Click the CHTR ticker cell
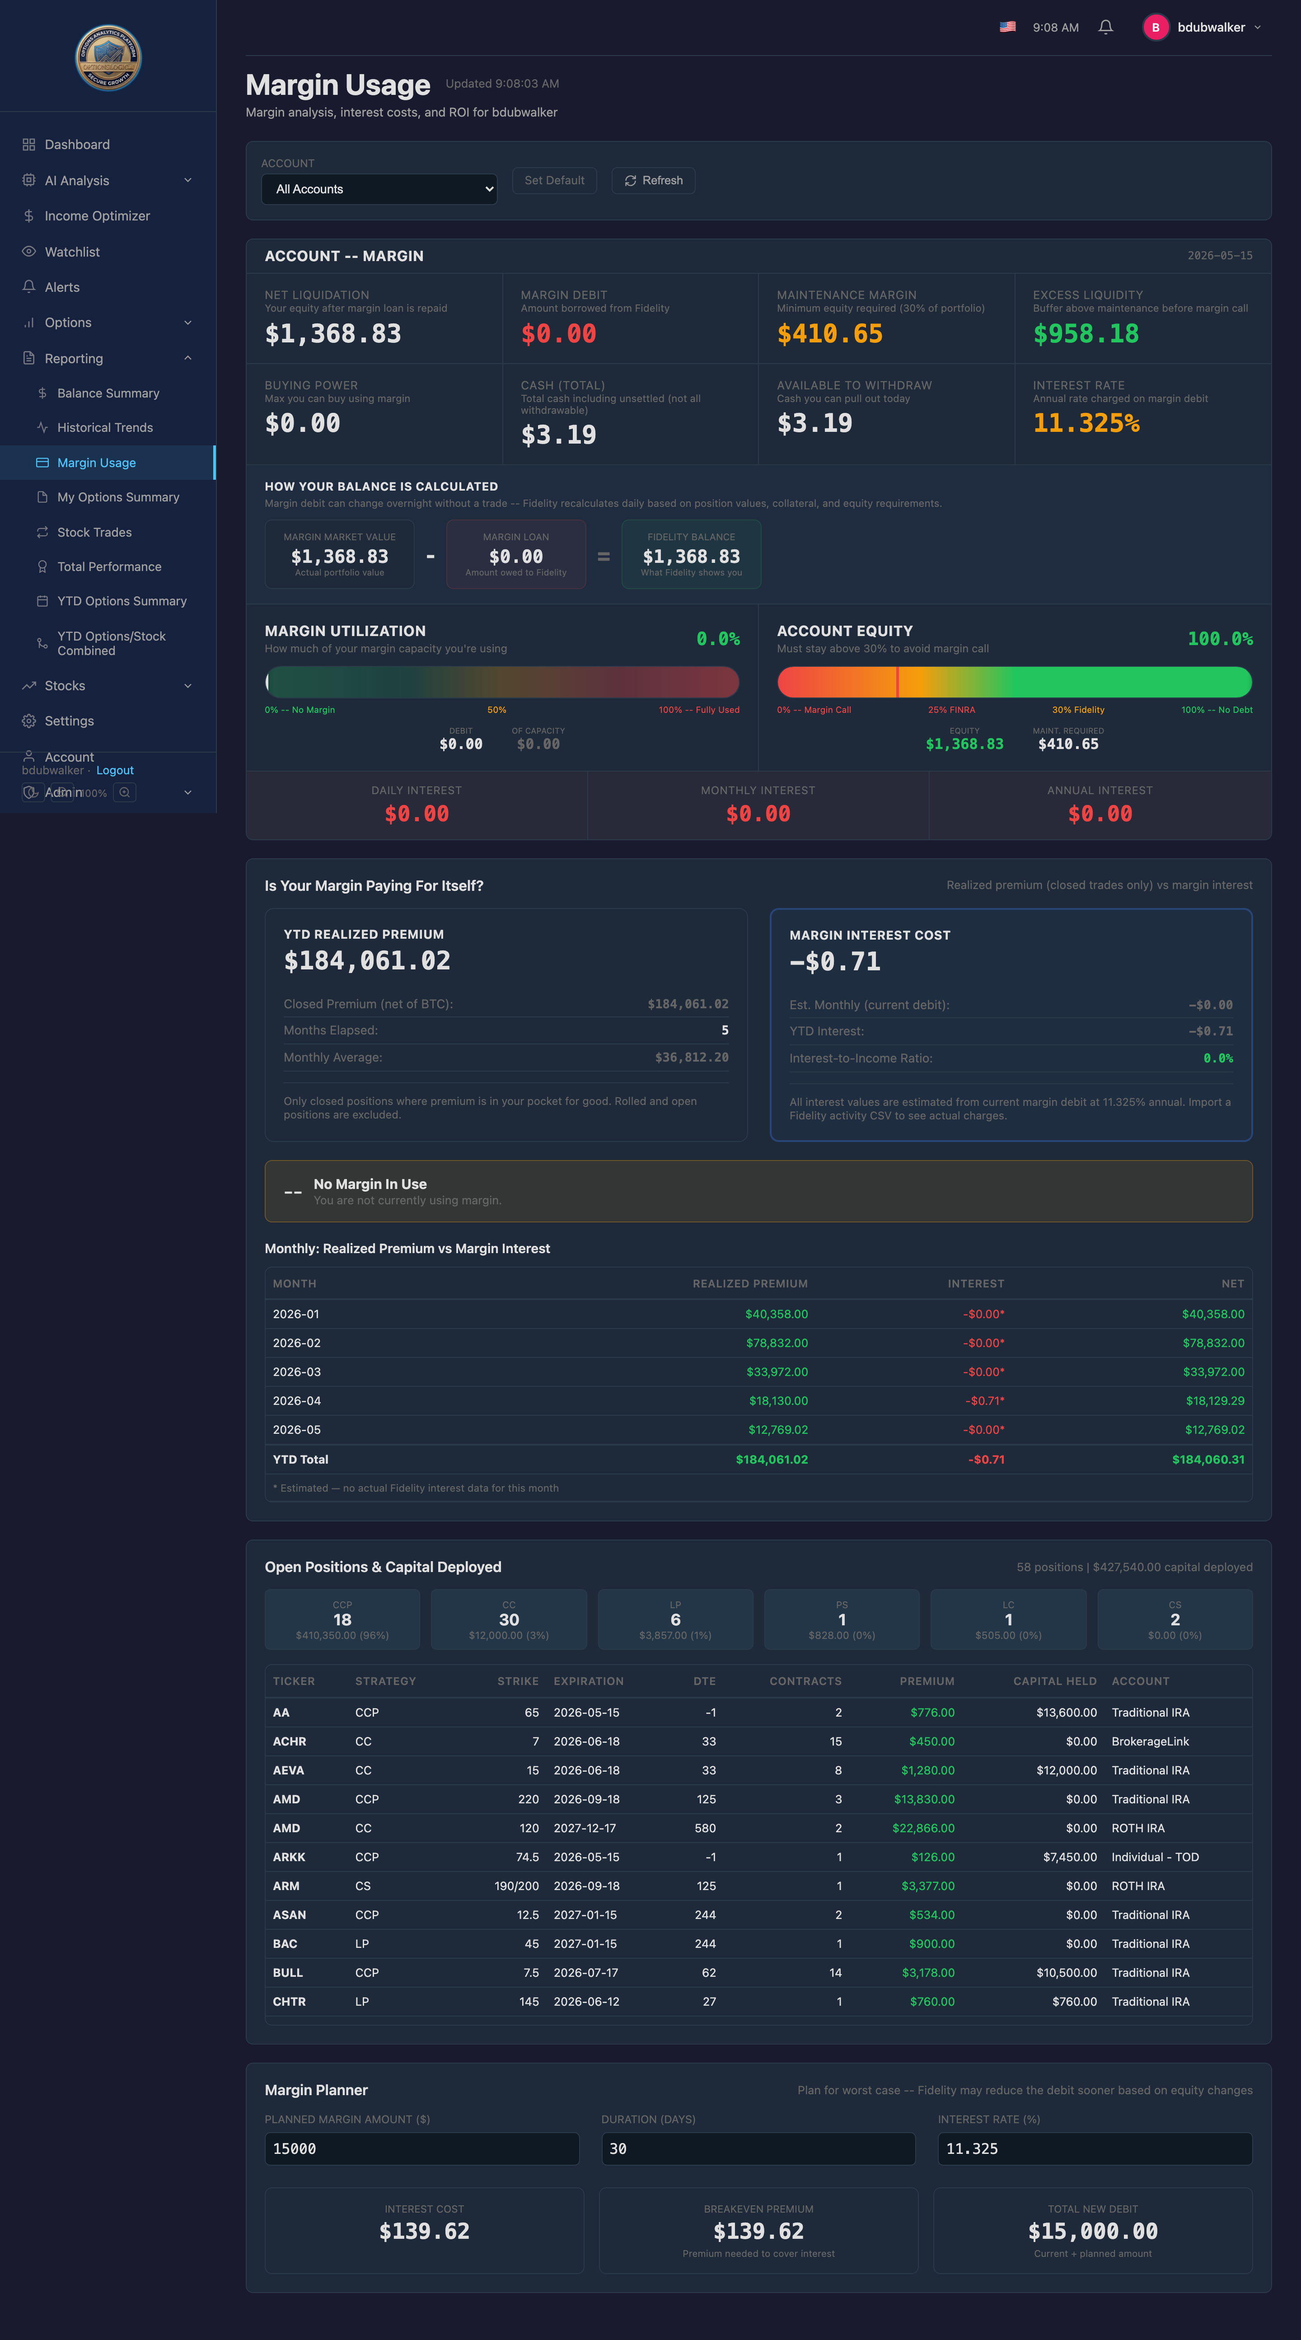The image size is (1301, 2340). [x=289, y=2002]
